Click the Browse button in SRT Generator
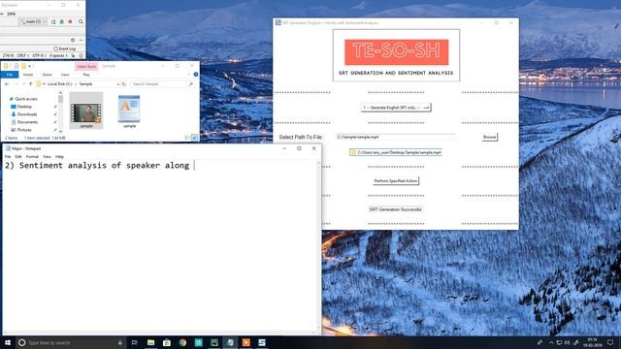 coord(489,137)
